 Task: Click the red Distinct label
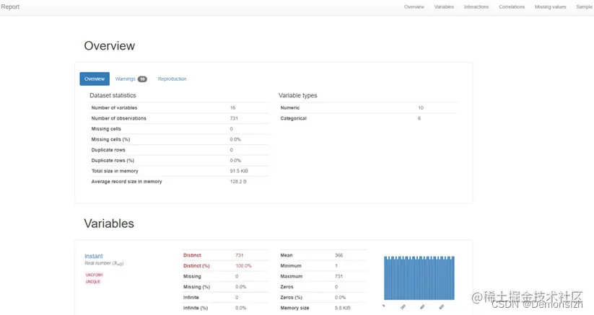pyautogui.click(x=192, y=255)
